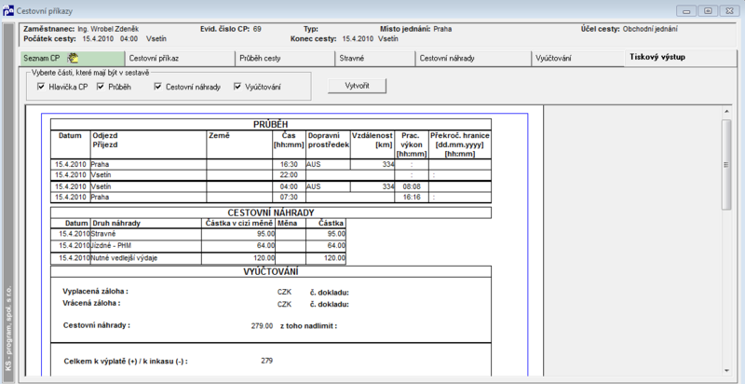Click the hand icon on Seznam CP tab
745x384 pixels.
click(x=73, y=58)
